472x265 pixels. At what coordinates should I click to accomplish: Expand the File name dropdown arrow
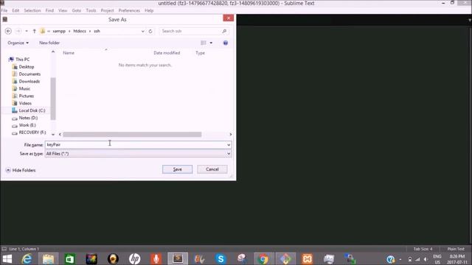click(x=229, y=145)
